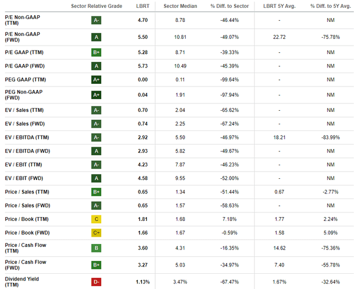
Task: Click the % Diff. to Sector header
Action: [229, 6]
